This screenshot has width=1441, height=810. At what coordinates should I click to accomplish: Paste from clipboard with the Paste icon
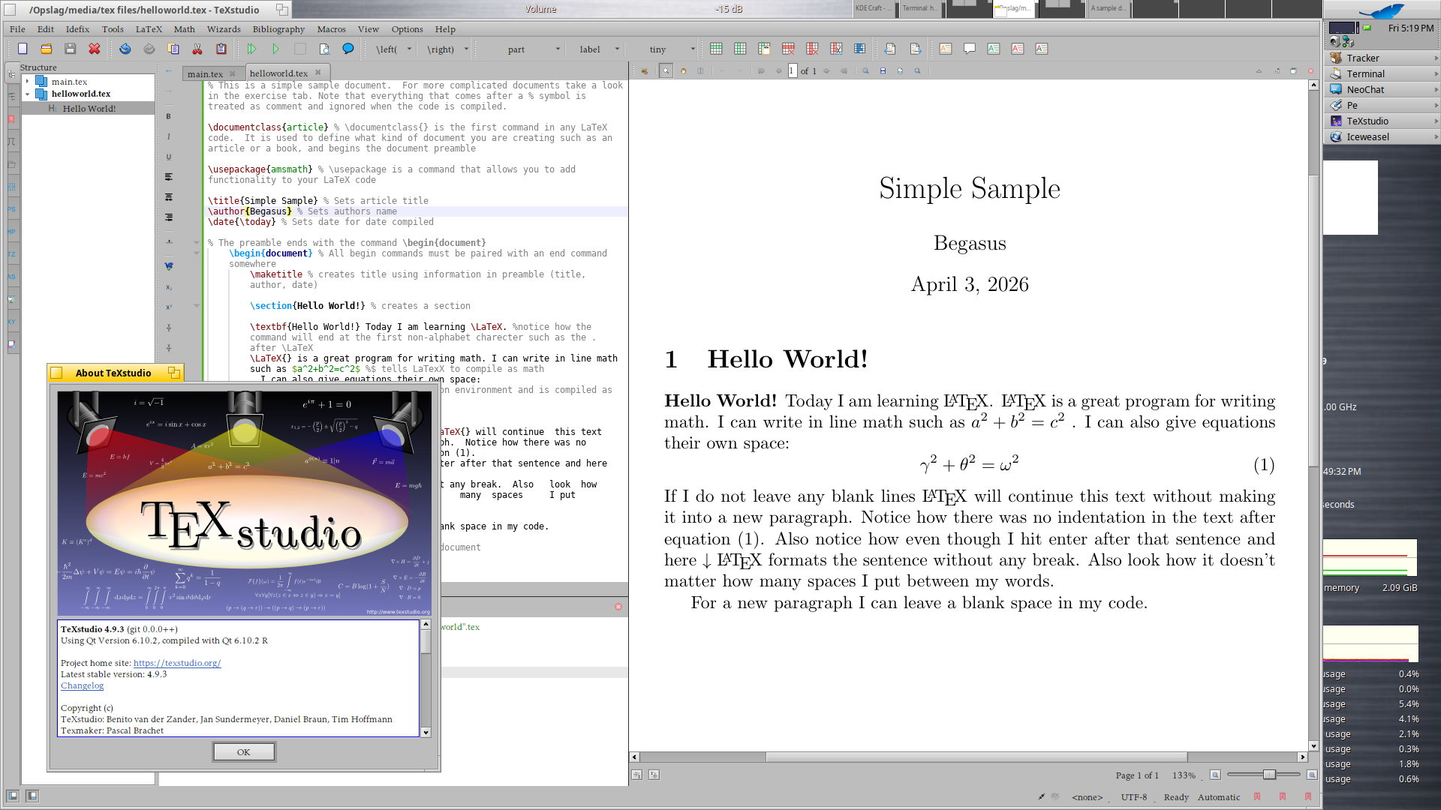pos(221,49)
